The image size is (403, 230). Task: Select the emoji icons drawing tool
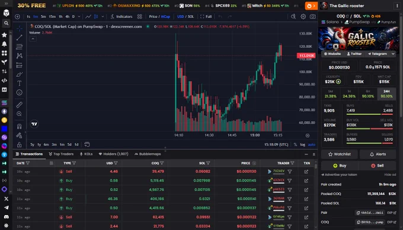20,93
